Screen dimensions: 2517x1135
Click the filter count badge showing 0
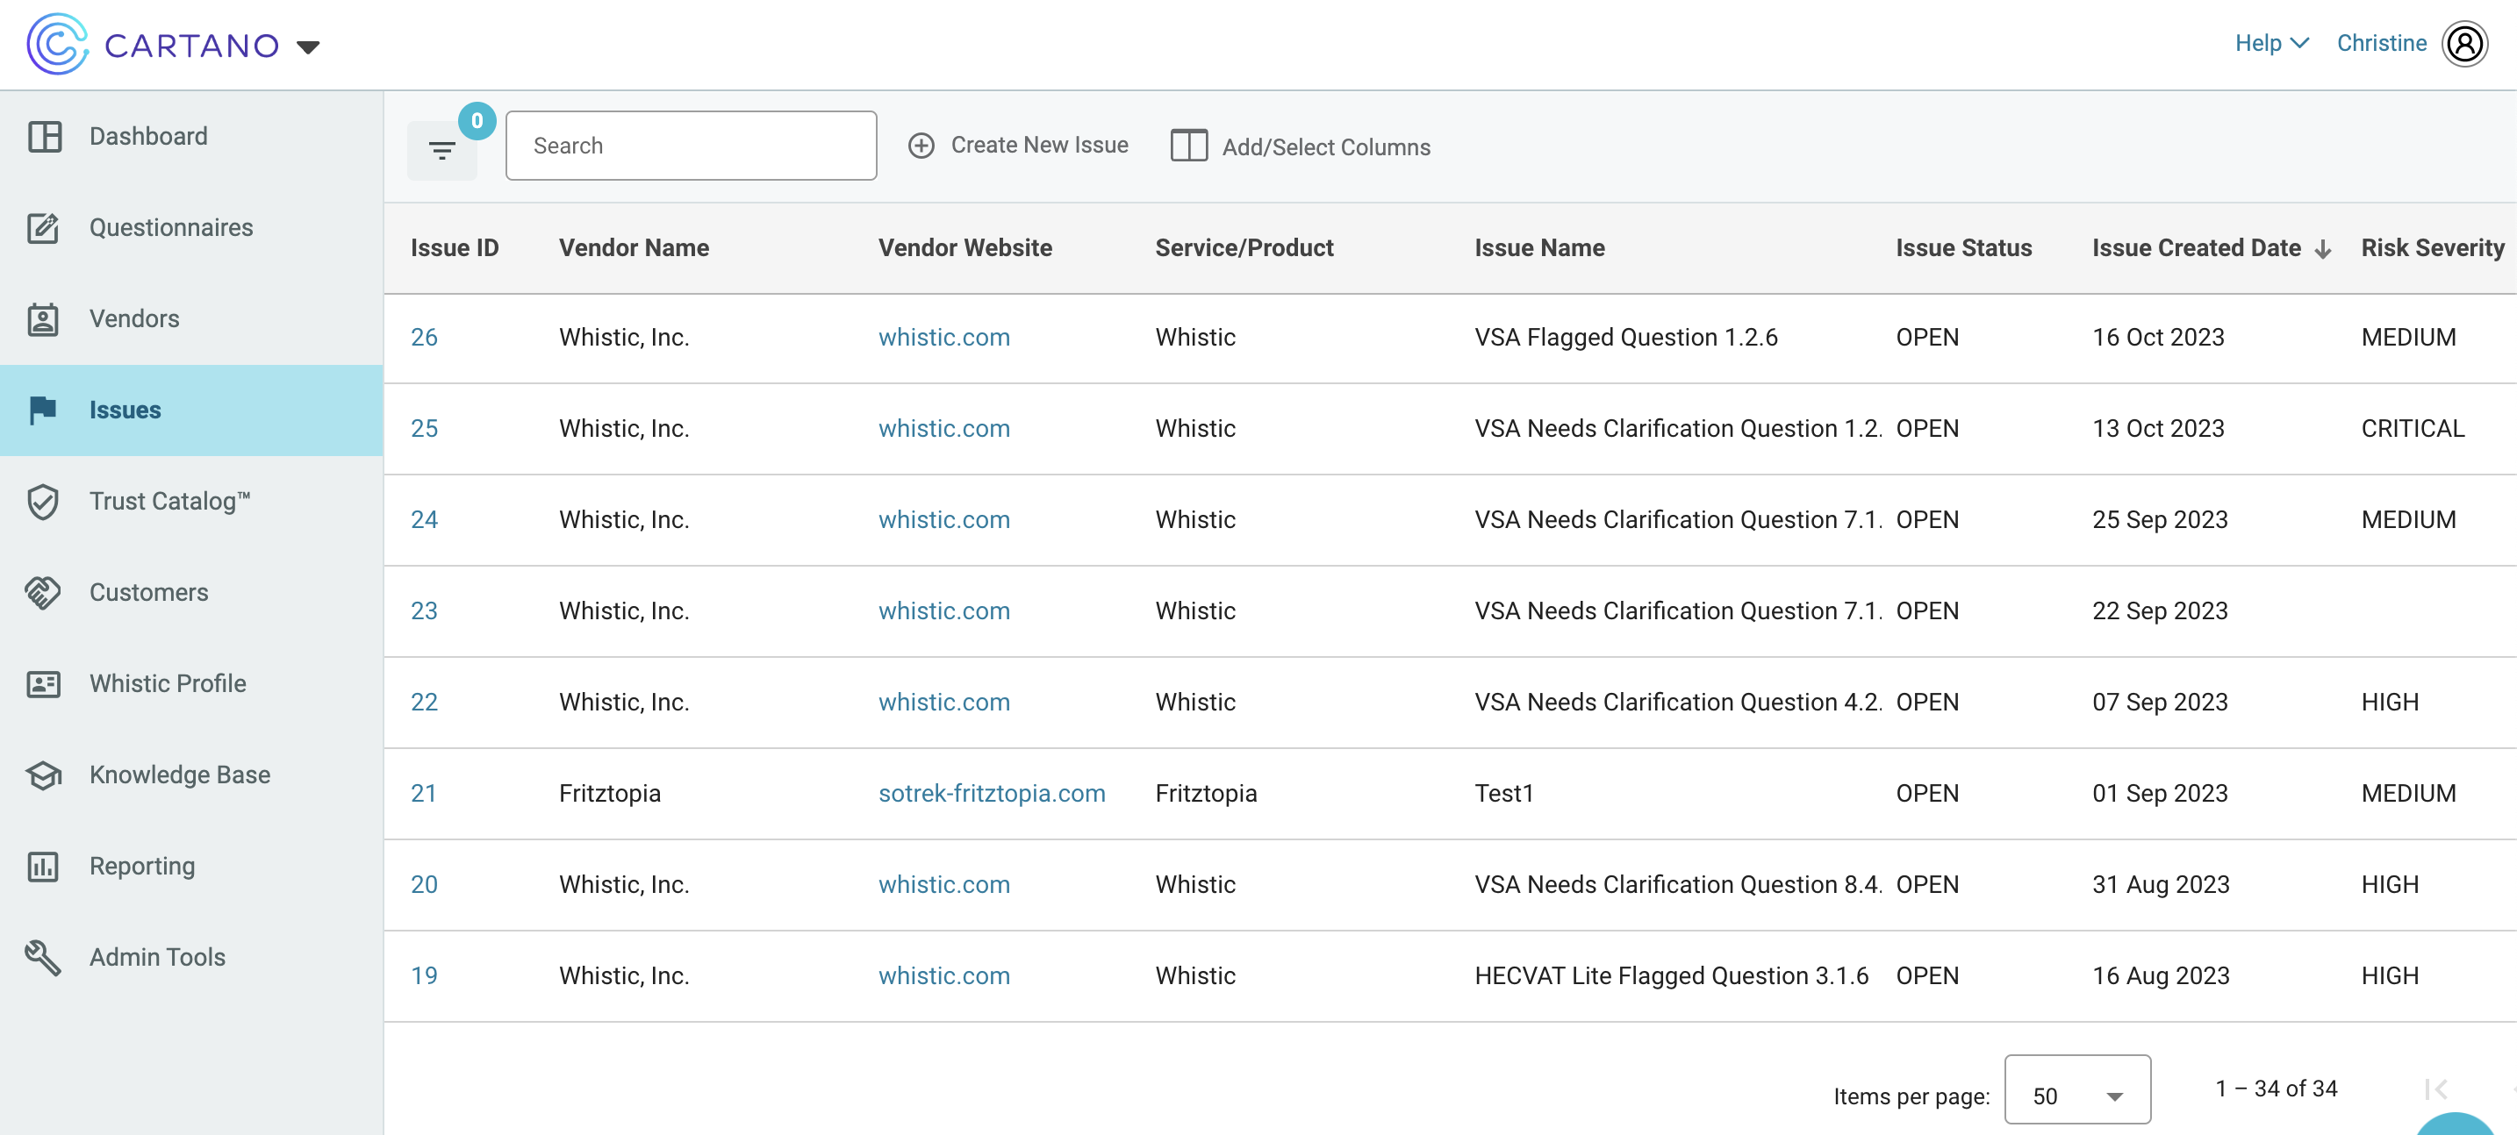477,121
